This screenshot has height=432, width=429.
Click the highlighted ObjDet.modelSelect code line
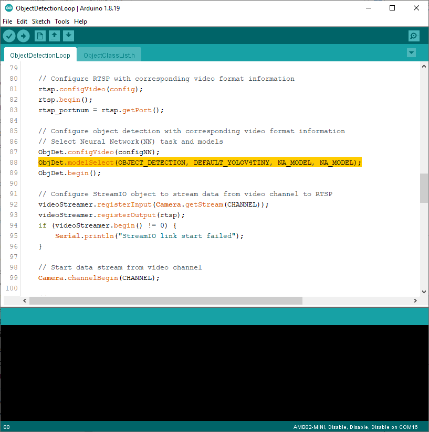pos(200,163)
